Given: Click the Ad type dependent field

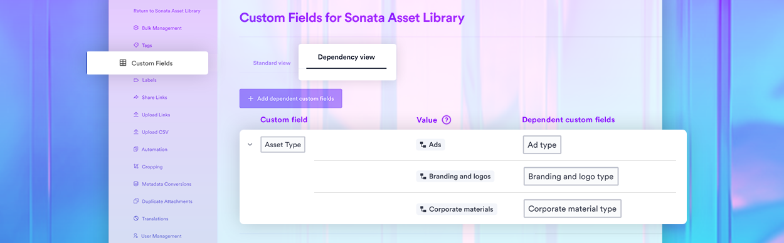Looking at the screenshot, I should pyautogui.click(x=542, y=145).
